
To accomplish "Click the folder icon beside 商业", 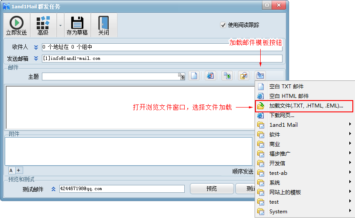I will coord(261,144).
